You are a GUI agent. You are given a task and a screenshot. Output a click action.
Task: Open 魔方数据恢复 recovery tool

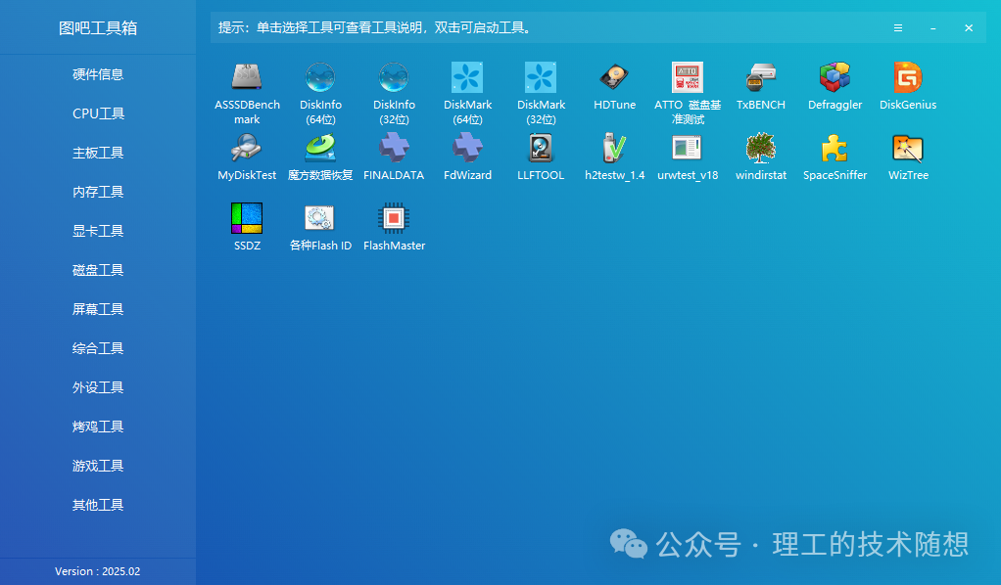click(x=319, y=158)
